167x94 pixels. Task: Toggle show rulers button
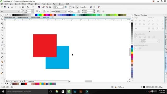tap(70, 7)
